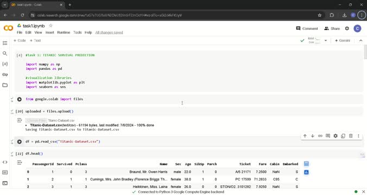367x195 pixels.
Task: Toggle output visibility of files.upload cell
Action: point(20,120)
